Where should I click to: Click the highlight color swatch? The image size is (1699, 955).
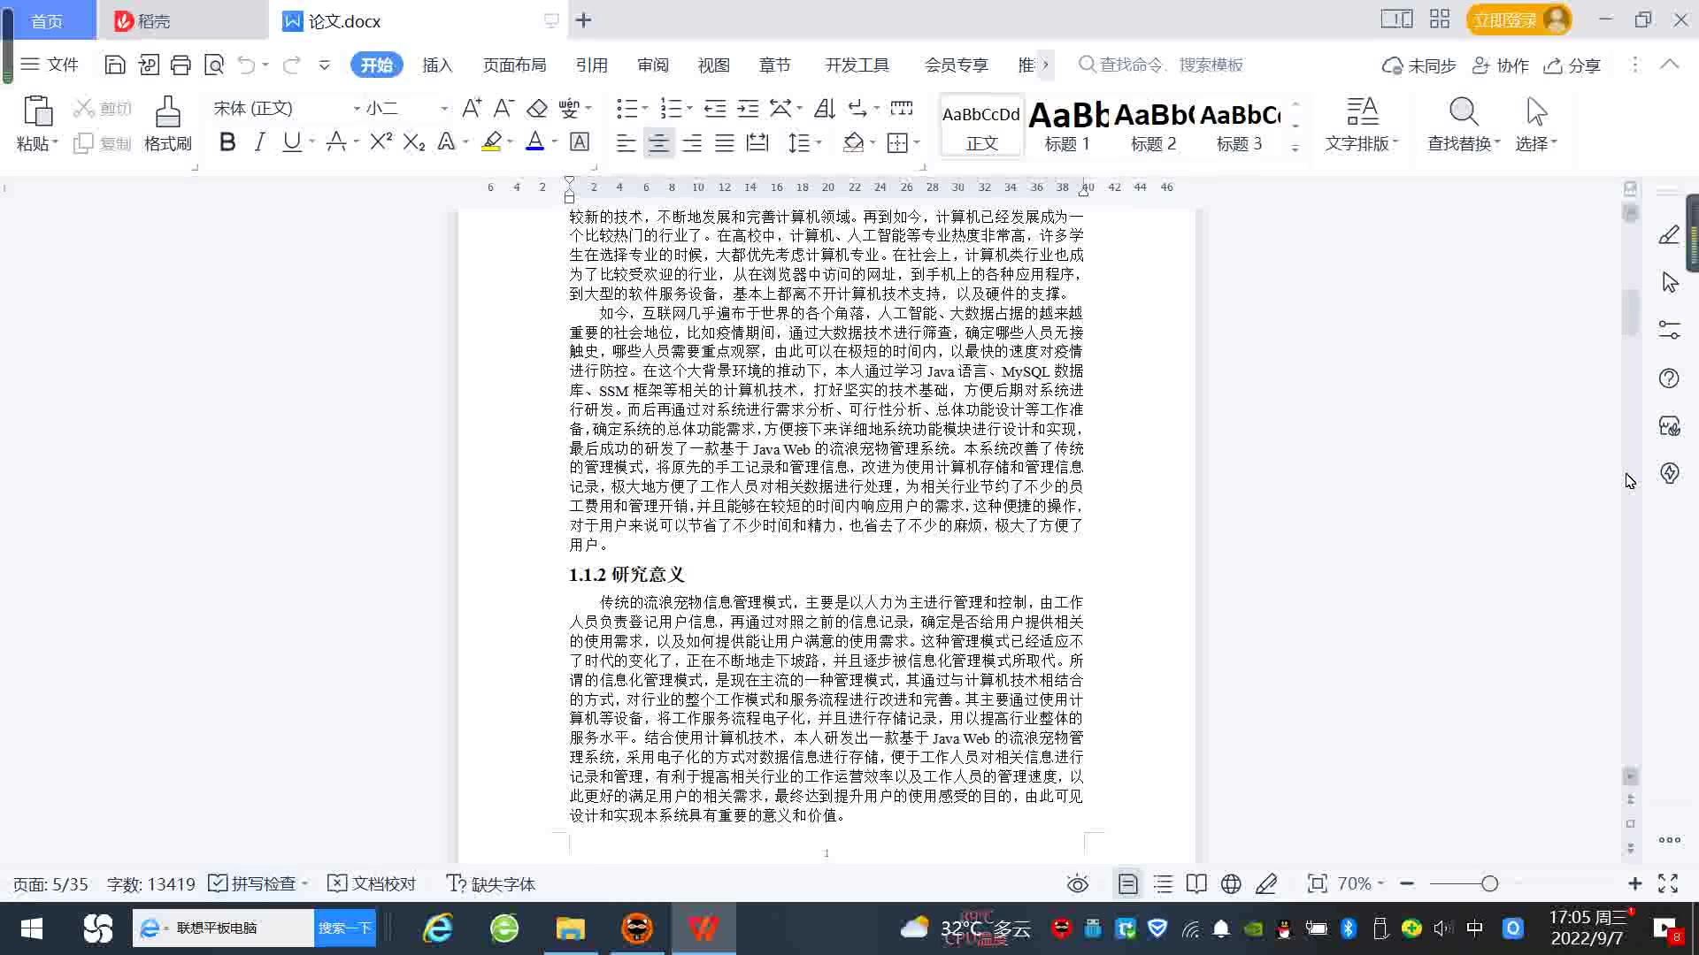[x=491, y=141]
